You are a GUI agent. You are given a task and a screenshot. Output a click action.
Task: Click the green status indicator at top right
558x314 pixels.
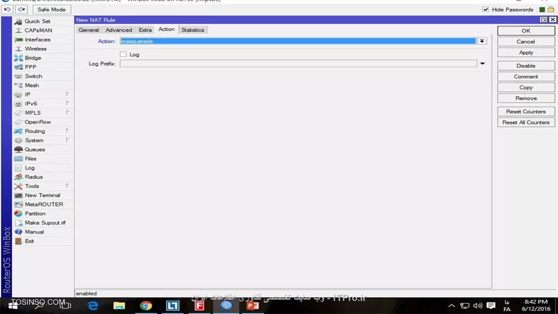coord(542,10)
